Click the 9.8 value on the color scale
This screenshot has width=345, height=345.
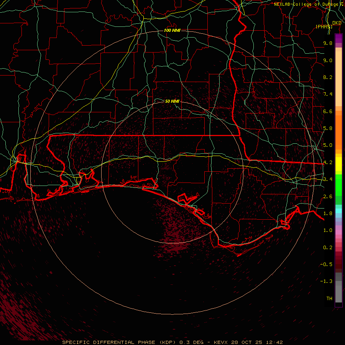[328, 43]
